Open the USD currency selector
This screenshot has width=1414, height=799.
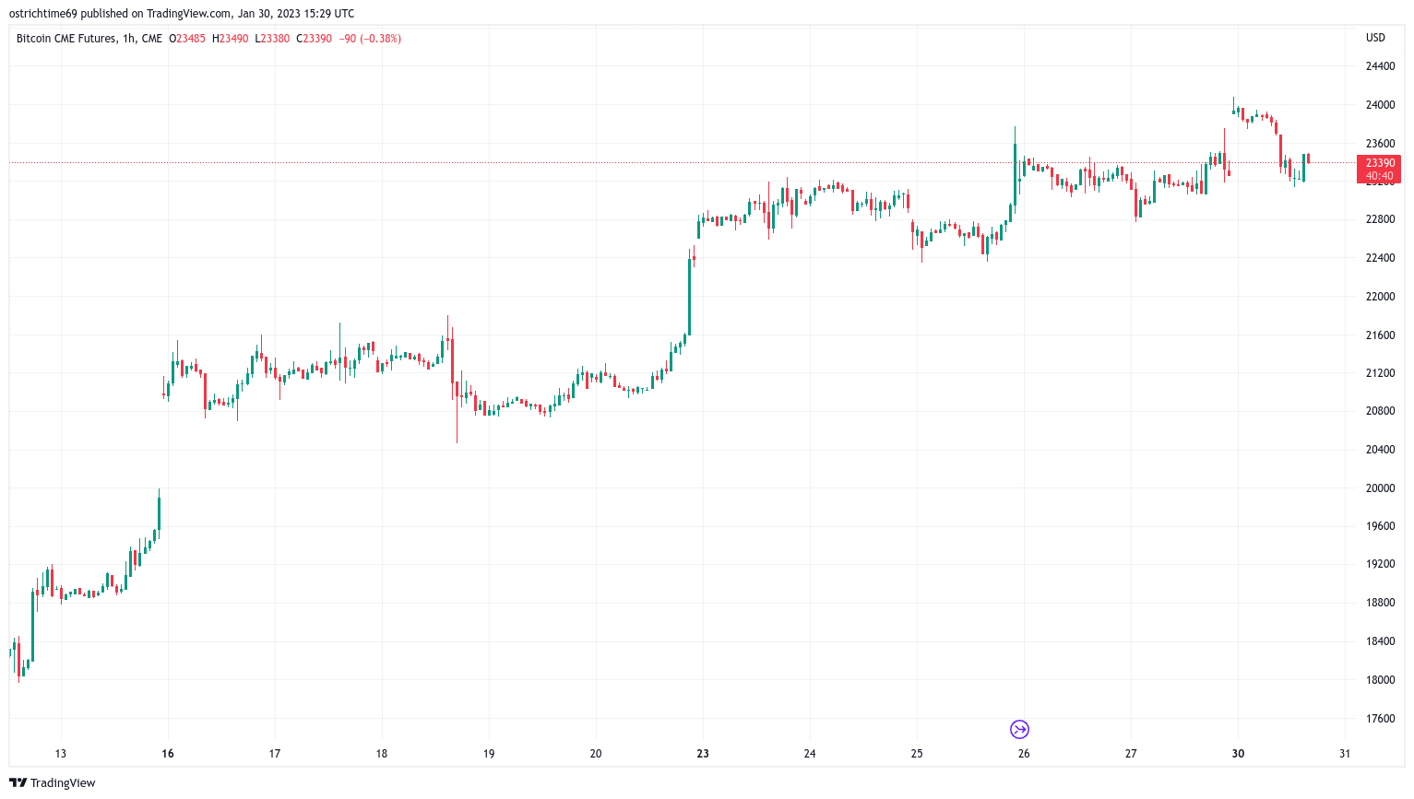1375,38
